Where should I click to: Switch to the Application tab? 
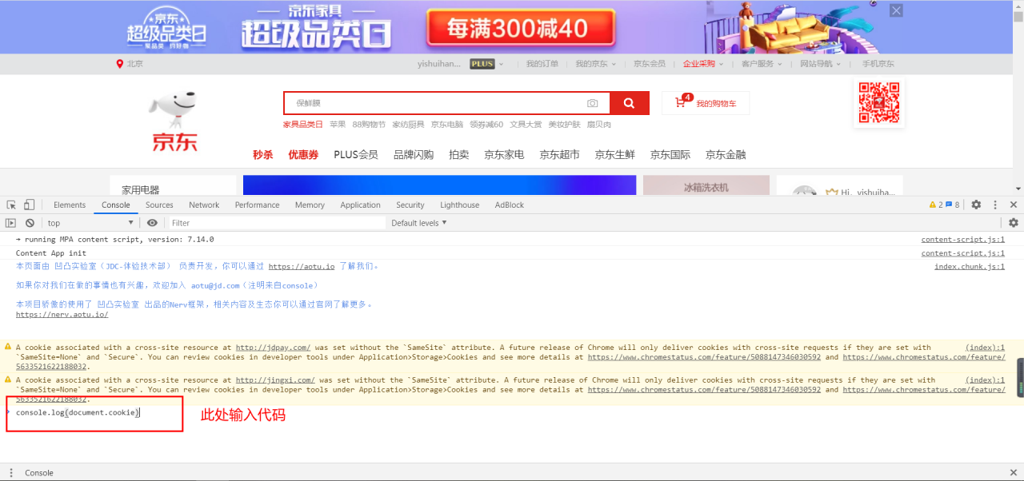click(x=360, y=205)
